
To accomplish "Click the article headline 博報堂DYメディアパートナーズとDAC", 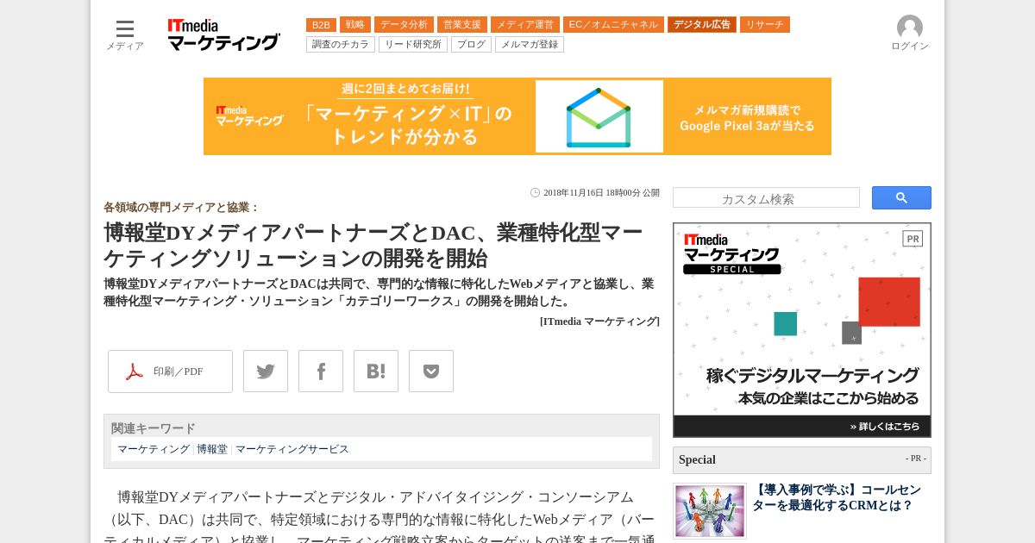I will [x=373, y=245].
